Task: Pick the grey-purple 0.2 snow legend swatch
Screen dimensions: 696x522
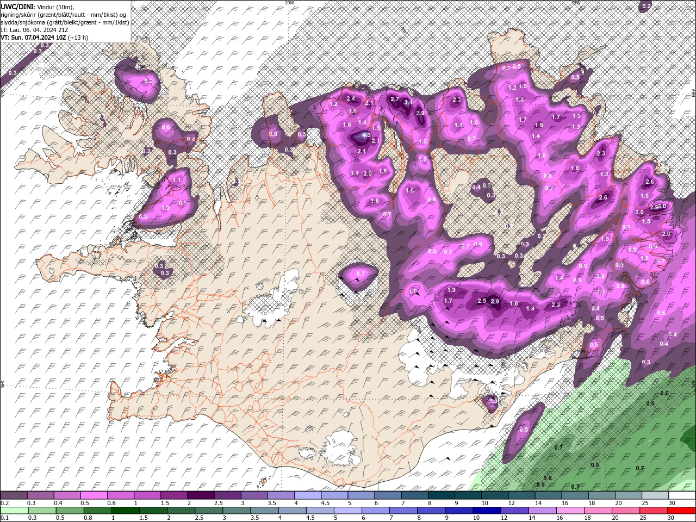Action: [x=14, y=495]
